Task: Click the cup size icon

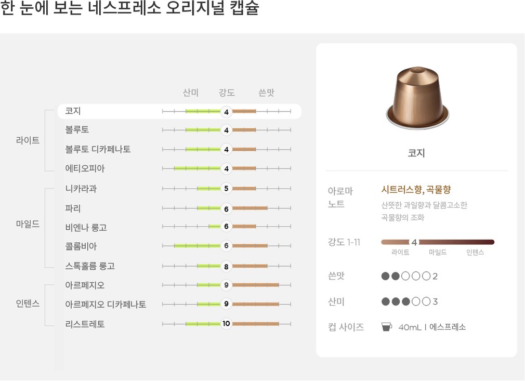Action: [x=386, y=327]
